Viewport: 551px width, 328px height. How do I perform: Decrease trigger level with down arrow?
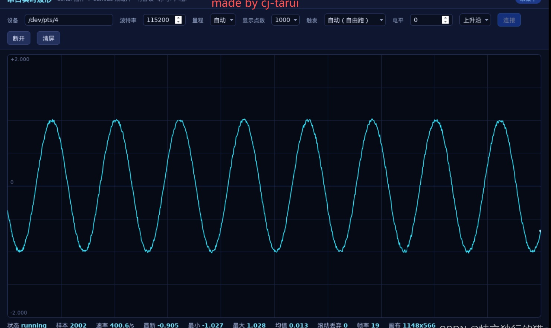coord(445,22)
